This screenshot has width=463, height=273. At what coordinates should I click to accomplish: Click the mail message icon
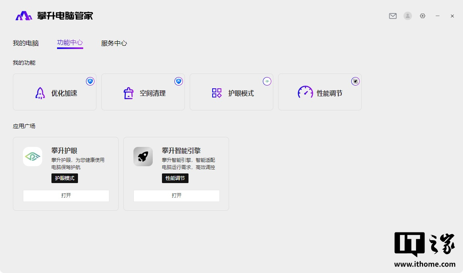[393, 16]
